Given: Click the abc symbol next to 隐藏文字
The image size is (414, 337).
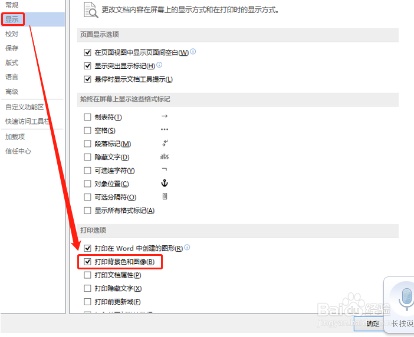Looking at the screenshot, I should pyautogui.click(x=165, y=156).
